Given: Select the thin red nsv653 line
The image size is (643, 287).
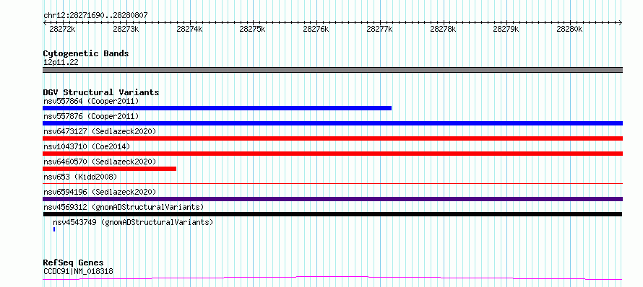Looking at the screenshot, I should coord(332,184).
